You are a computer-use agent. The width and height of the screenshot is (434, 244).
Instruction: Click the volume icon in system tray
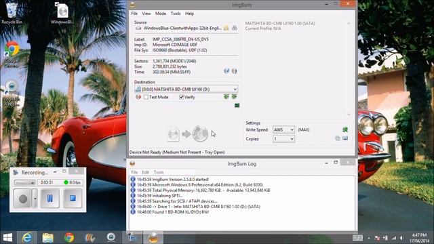[402, 238]
